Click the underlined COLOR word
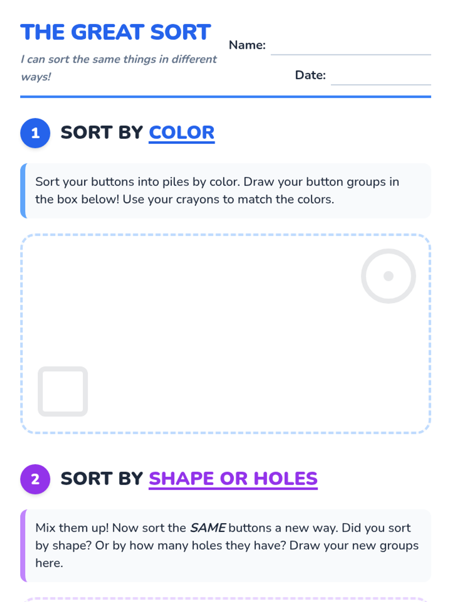This screenshot has width=451, height=602. [x=182, y=133]
